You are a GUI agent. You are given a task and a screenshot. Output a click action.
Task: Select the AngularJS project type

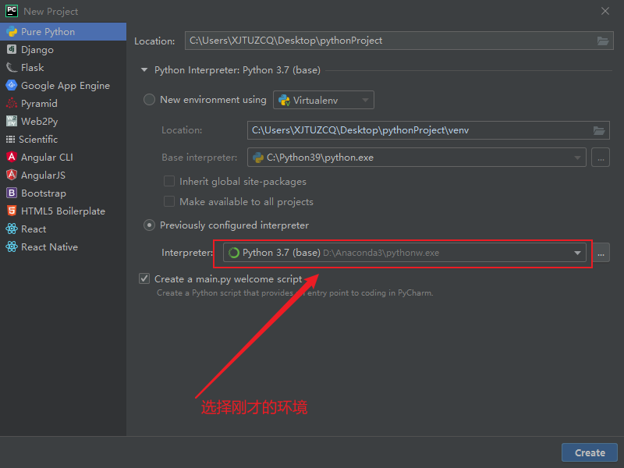[63, 175]
